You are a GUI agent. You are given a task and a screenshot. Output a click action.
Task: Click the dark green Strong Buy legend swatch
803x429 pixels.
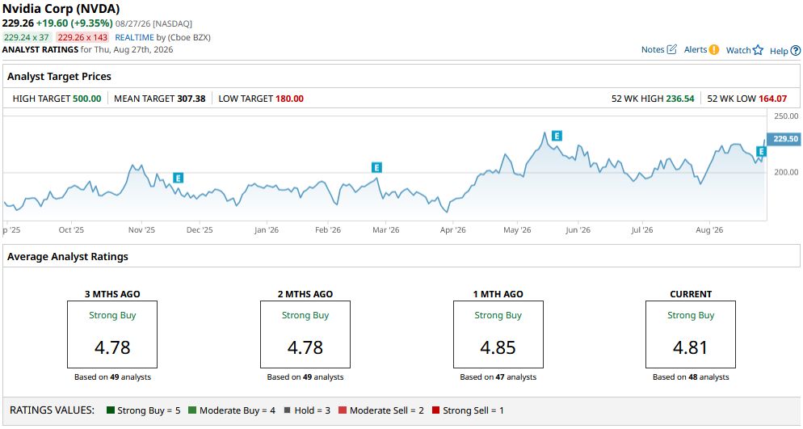110,410
